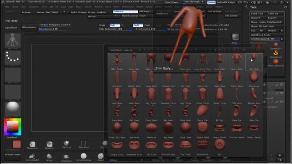Open the current brush thumbnail picker

[12, 41]
